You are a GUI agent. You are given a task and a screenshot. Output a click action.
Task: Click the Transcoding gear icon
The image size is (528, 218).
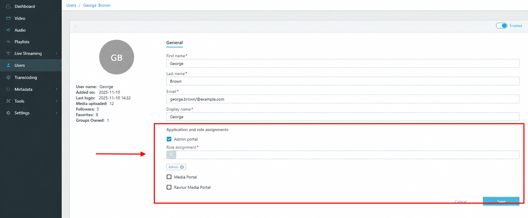tap(8, 77)
